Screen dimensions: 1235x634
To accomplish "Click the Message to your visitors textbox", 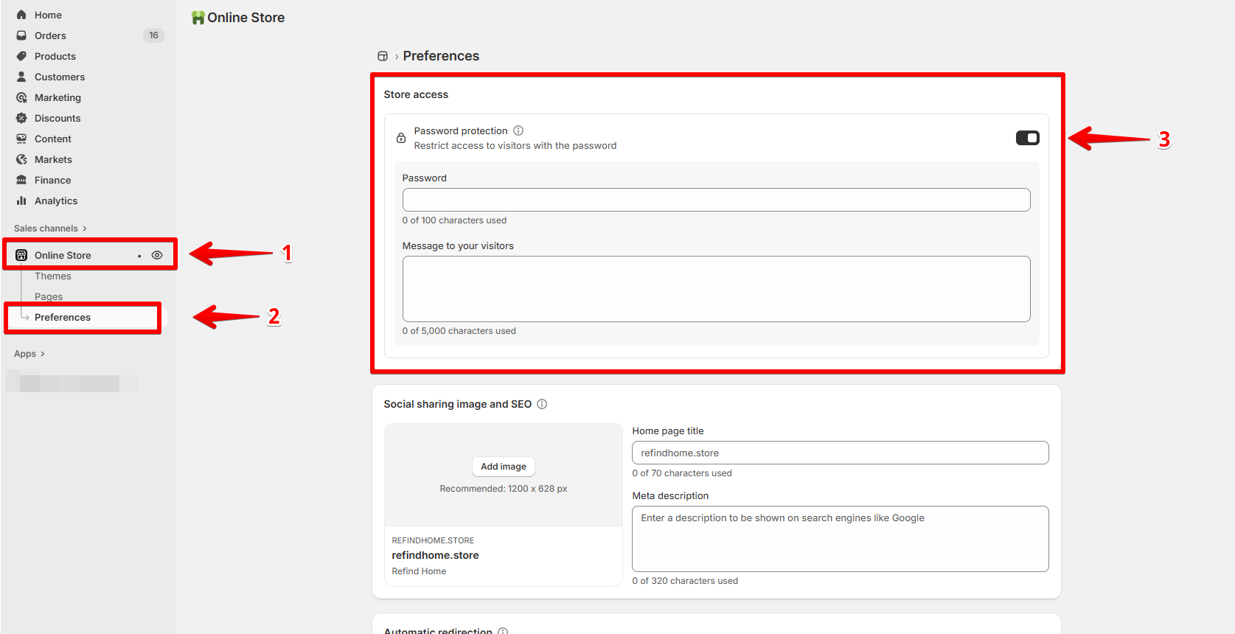I will [716, 289].
